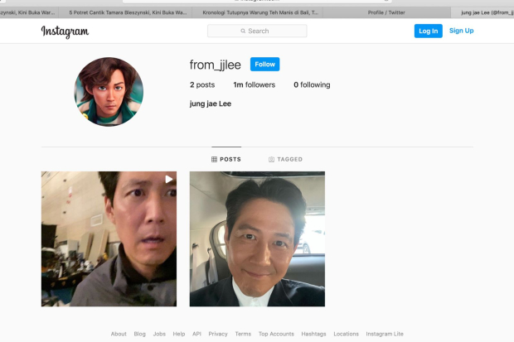Open the Jobs footer link

tap(159, 334)
